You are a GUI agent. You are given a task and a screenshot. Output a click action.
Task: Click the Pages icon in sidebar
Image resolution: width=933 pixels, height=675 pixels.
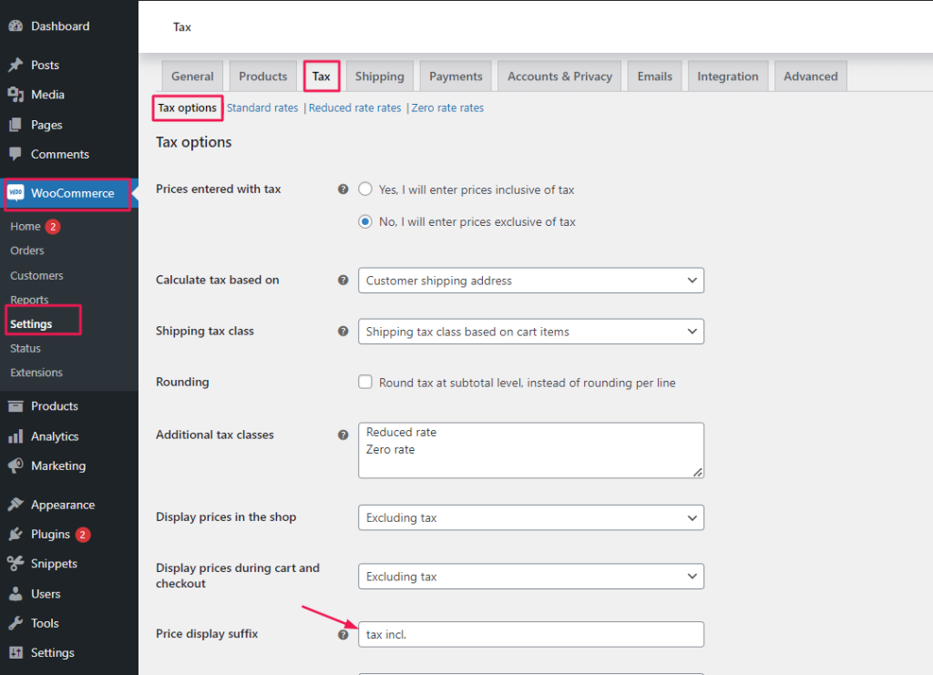coord(15,125)
